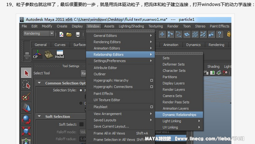Expand the General Editors submenu
Image resolution: width=255 pixels, height=144 pixels.
pyautogui.click(x=120, y=35)
